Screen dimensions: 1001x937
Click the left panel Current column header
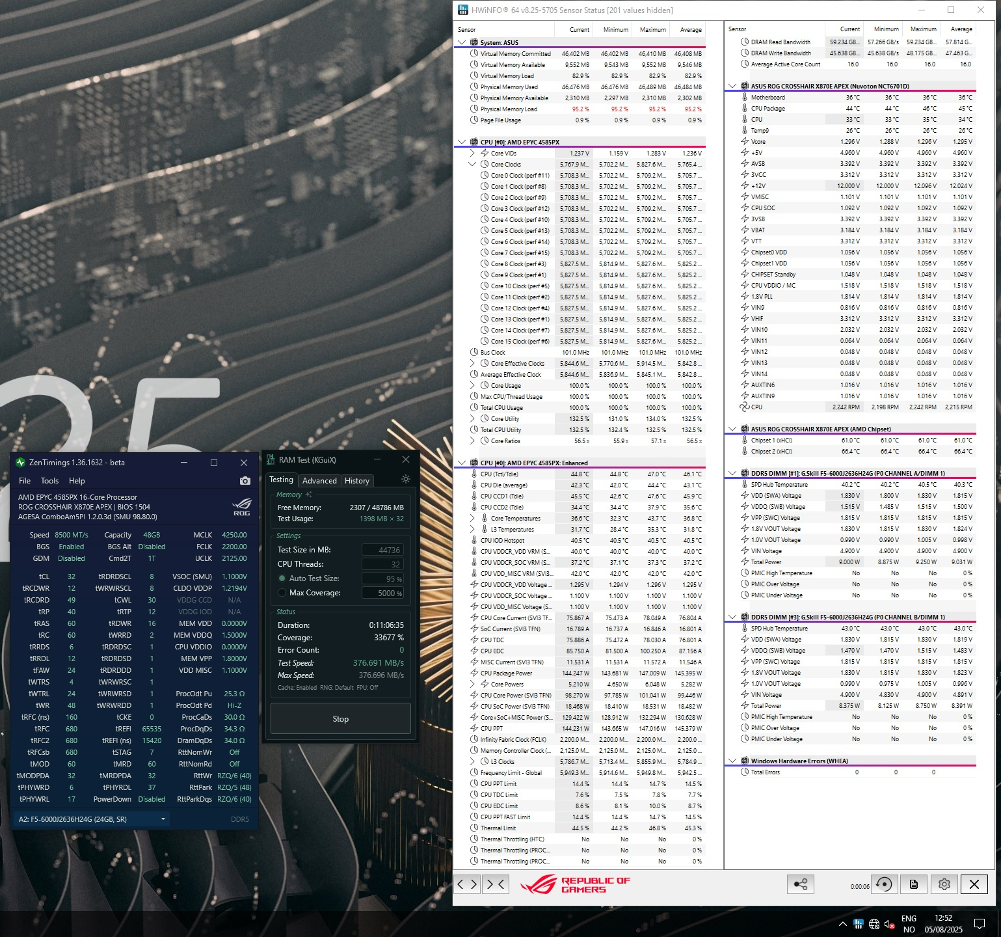pyautogui.click(x=573, y=30)
